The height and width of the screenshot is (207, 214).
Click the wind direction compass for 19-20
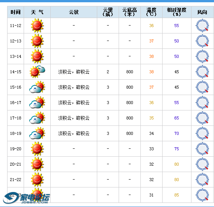(202, 149)
